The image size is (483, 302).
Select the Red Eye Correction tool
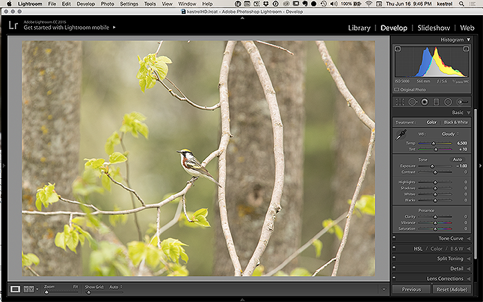coord(424,102)
